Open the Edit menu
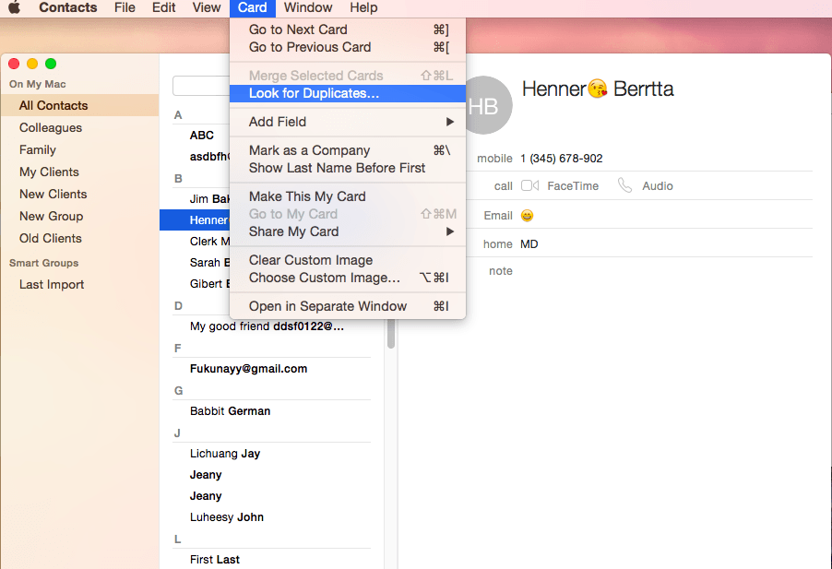832x569 pixels. [163, 7]
